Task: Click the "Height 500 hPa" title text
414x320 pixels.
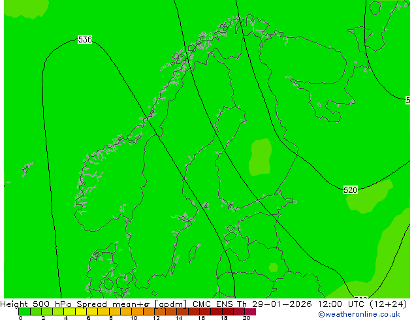Action: pyautogui.click(x=37, y=304)
